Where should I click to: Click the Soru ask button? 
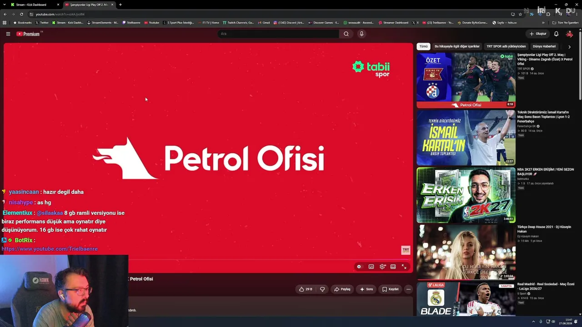366,289
